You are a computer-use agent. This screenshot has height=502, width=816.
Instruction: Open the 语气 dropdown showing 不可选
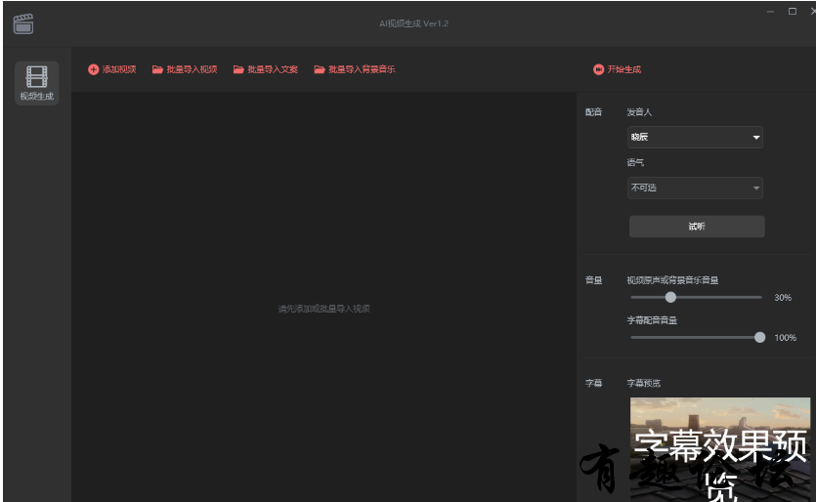[695, 188]
